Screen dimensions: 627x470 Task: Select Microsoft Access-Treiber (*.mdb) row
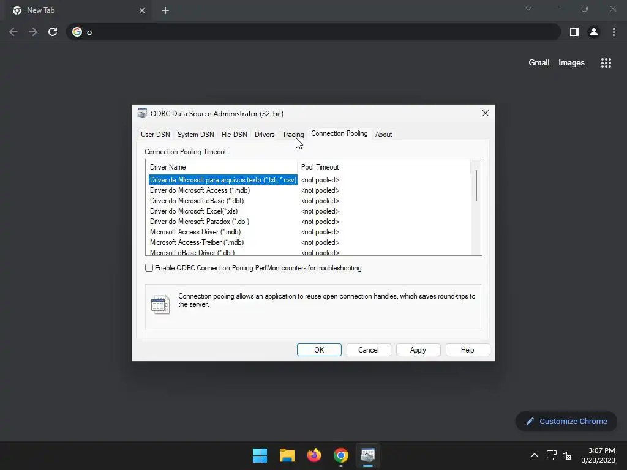[x=197, y=242]
